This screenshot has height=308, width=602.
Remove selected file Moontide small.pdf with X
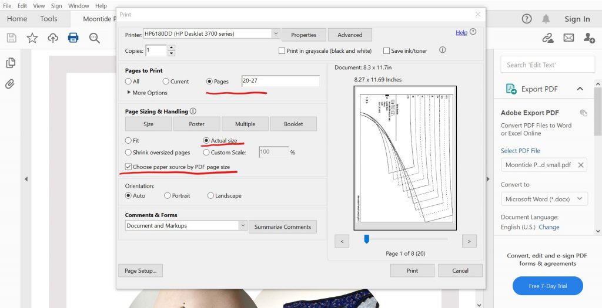pos(581,165)
